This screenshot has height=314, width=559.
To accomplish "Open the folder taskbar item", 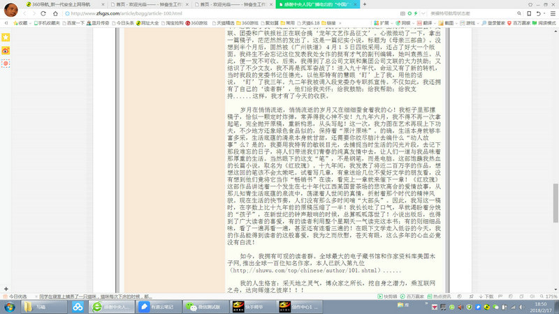I will pyautogui.click(x=44, y=307).
